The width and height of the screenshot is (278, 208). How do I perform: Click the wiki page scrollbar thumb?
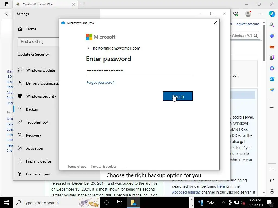click(264, 43)
